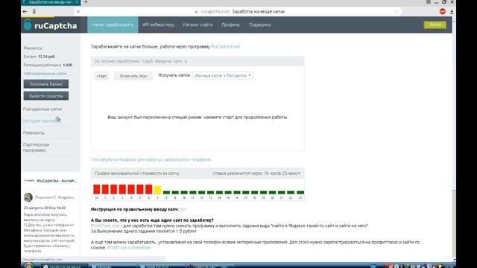This screenshot has width=477, height=268.
Task: Open Поддержка menu item
Action: [x=260, y=25]
